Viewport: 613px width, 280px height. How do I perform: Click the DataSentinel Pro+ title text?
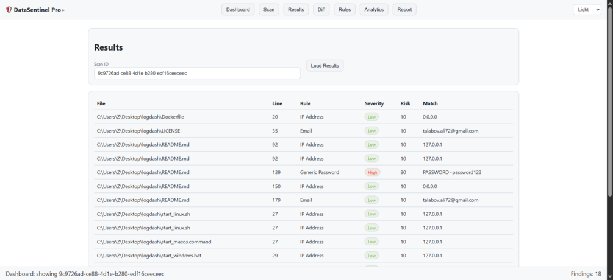39,10
